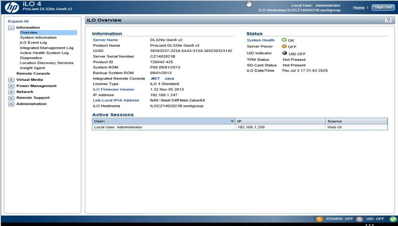Click the Server Power OFF orange icon
The image size is (398, 226).
(284, 46)
